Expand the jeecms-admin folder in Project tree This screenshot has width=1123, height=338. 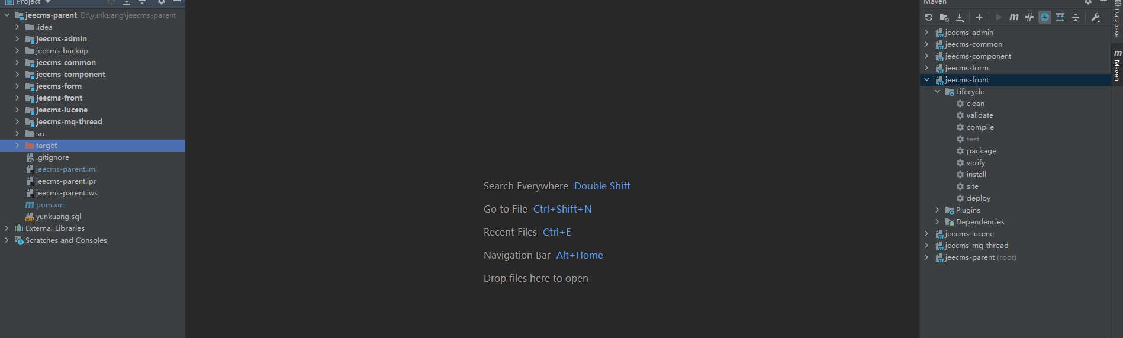coord(17,39)
